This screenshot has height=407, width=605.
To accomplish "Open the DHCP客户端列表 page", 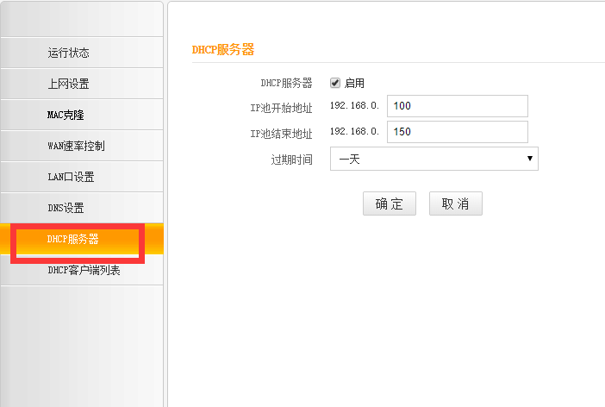I will coord(82,270).
